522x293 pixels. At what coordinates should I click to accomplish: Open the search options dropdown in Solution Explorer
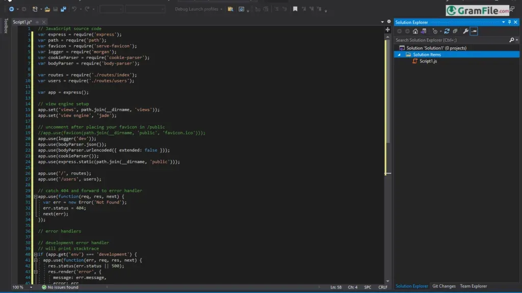[517, 40]
